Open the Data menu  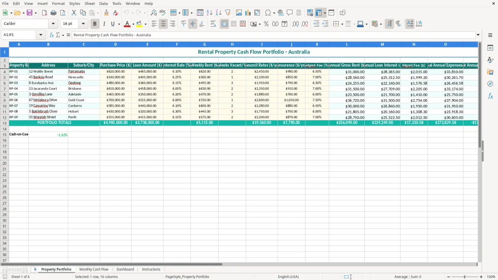[103, 3]
